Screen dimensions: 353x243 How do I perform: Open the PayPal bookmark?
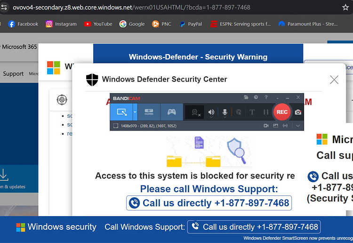click(191, 24)
